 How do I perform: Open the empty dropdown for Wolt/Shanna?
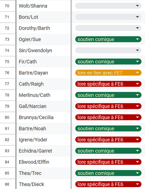point(108,6)
